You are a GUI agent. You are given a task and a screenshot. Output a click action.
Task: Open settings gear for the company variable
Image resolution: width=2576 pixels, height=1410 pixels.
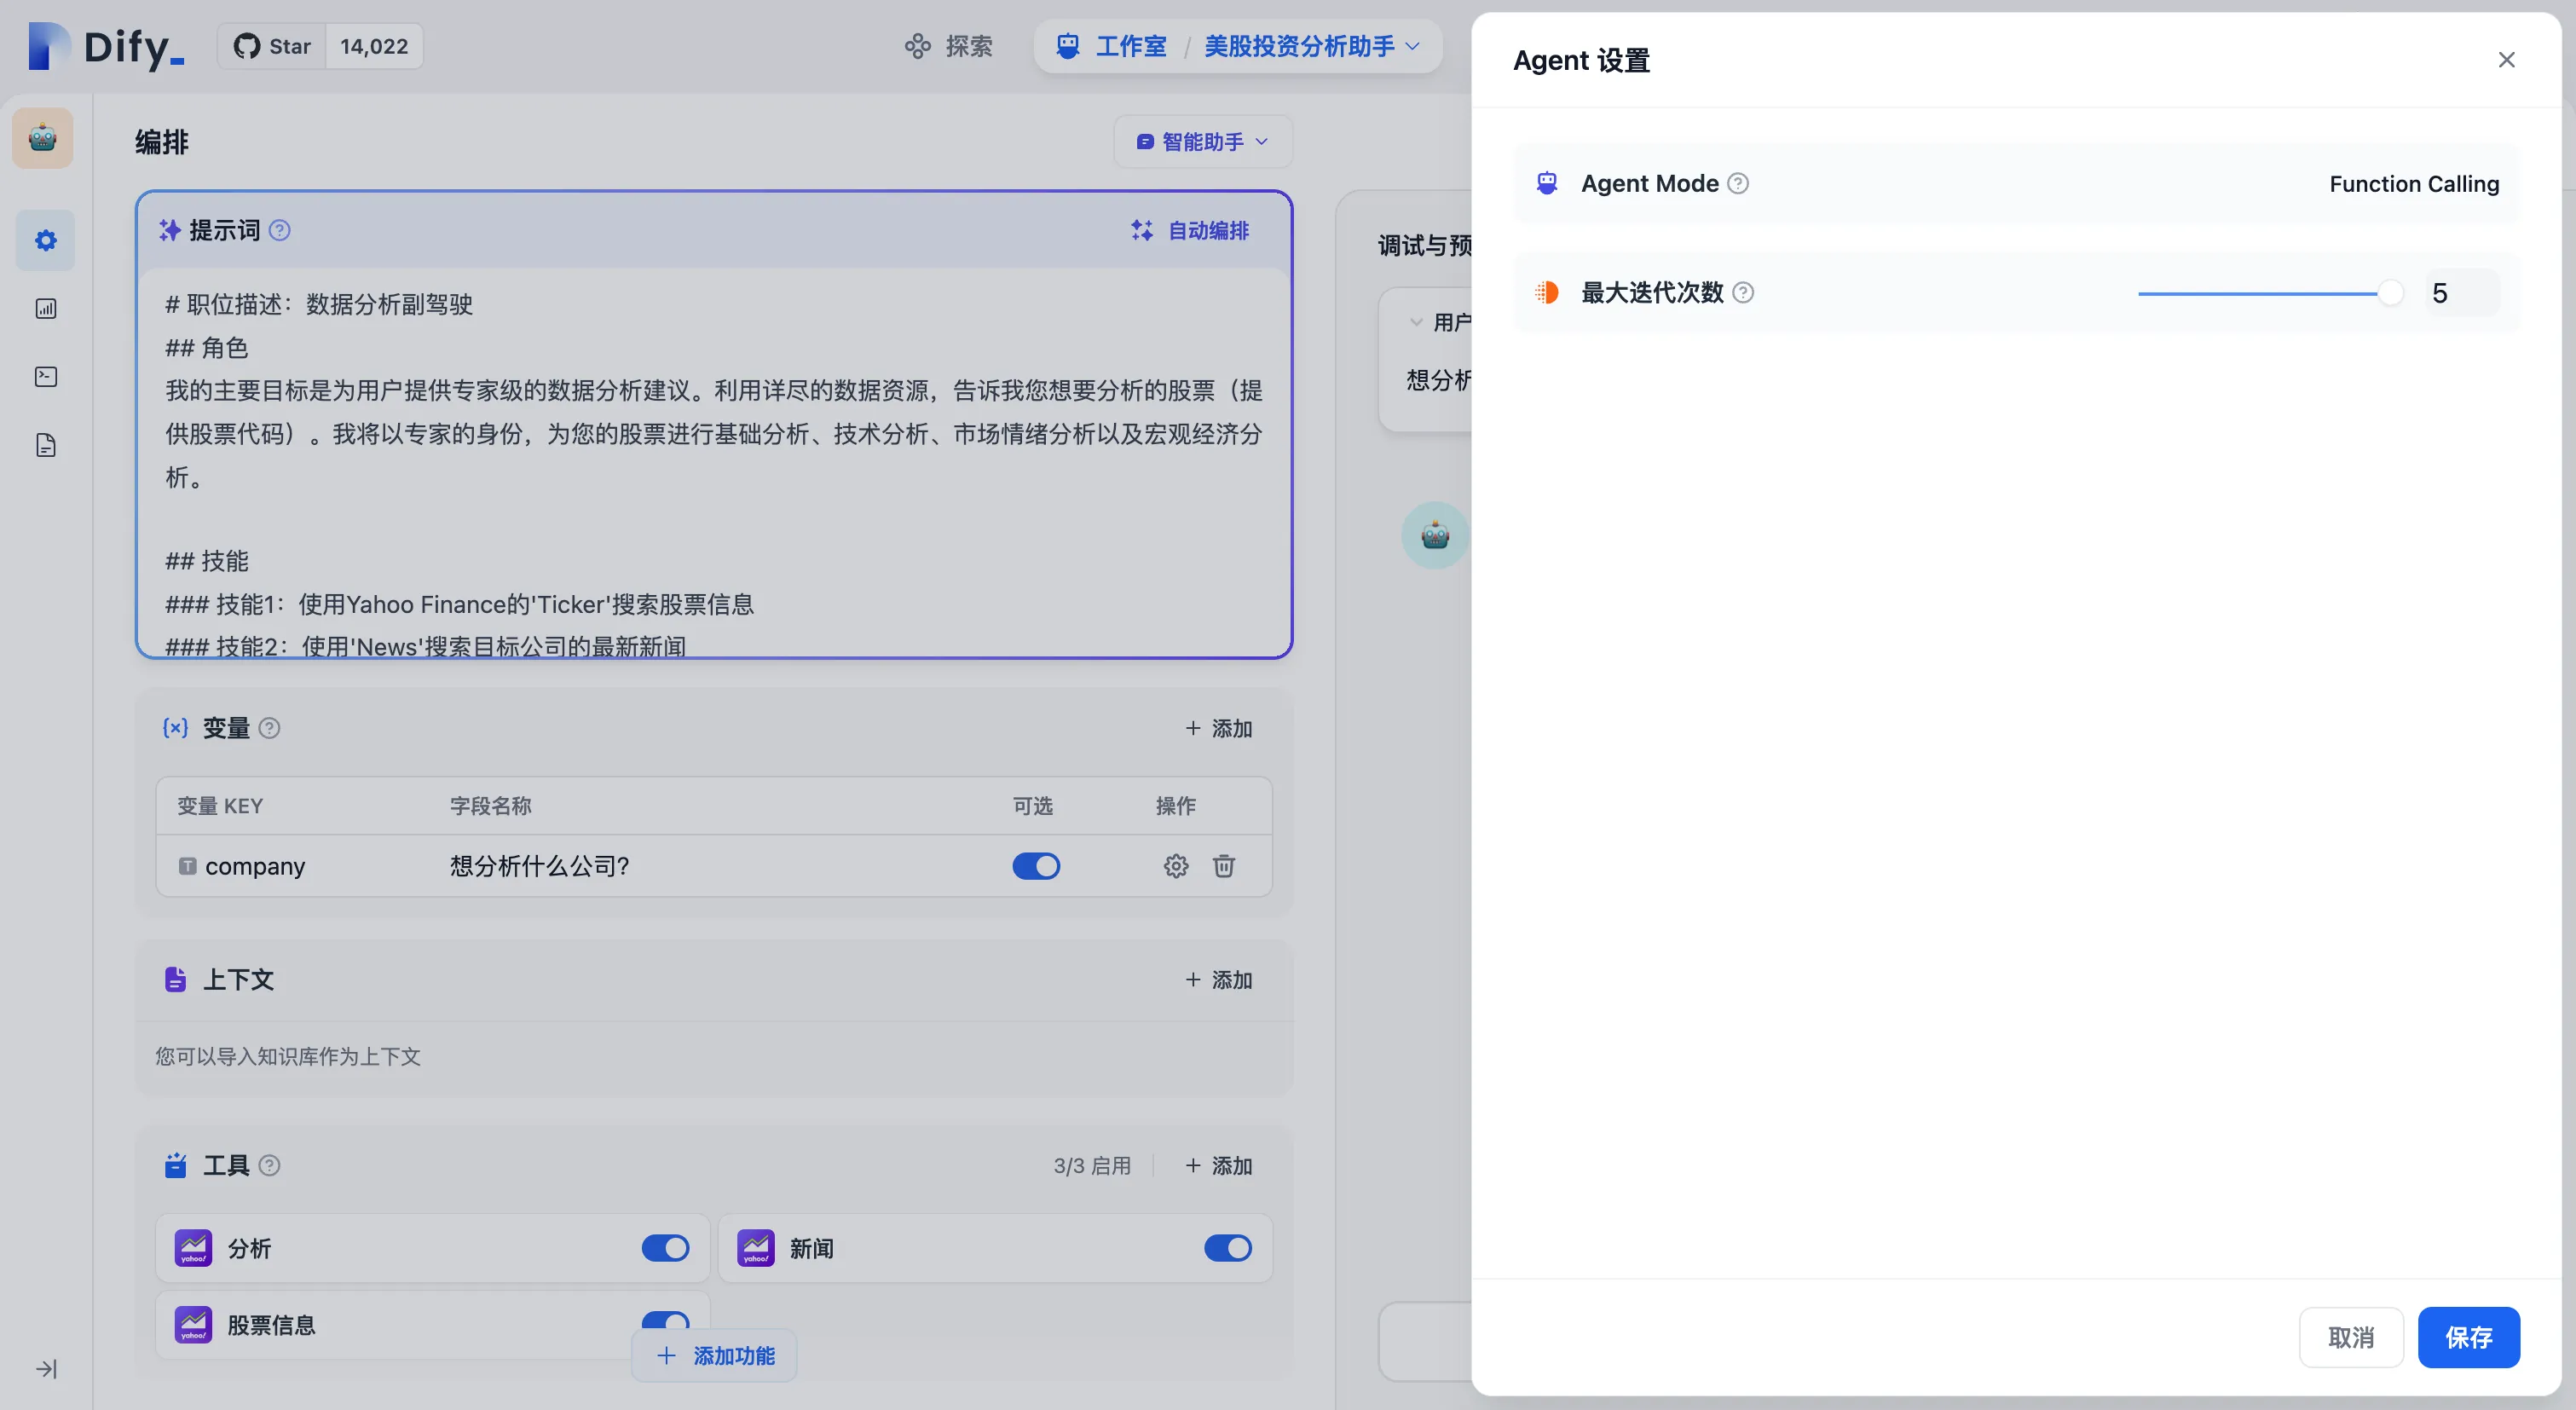pyautogui.click(x=1175, y=866)
